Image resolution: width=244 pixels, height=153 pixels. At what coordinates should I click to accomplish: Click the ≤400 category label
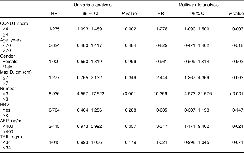click(8, 126)
